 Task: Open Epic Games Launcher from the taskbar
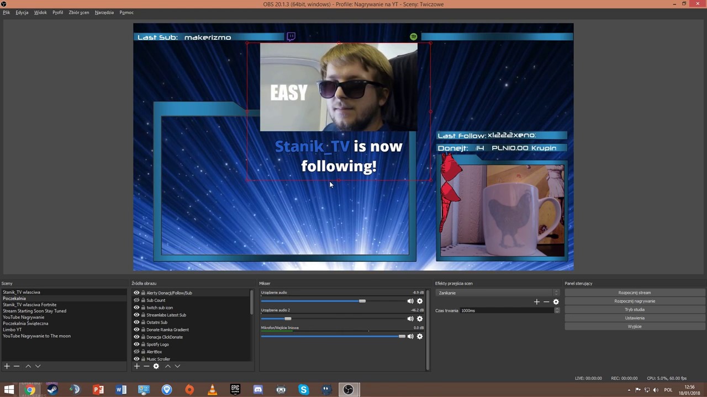pyautogui.click(x=235, y=390)
